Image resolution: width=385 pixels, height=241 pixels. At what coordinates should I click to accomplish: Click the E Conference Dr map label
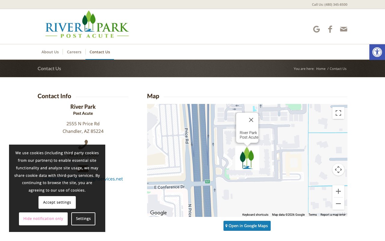(x=169, y=187)
